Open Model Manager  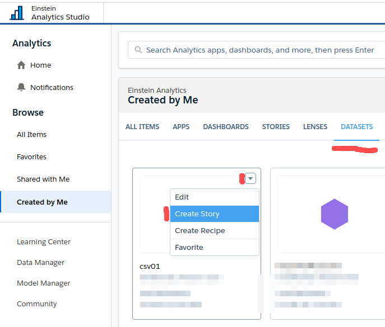(x=44, y=283)
